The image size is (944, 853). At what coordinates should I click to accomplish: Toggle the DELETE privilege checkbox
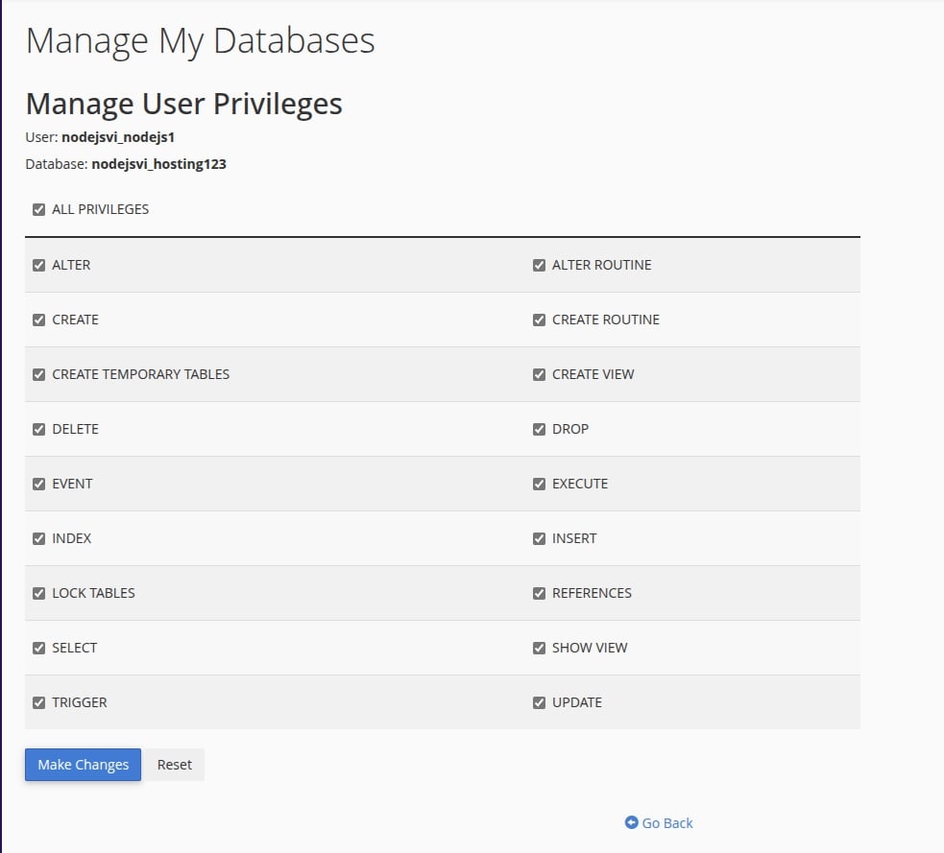click(39, 430)
